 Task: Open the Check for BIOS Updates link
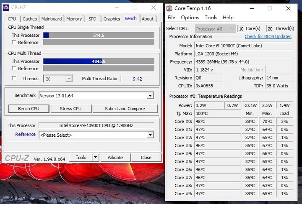(268, 36)
